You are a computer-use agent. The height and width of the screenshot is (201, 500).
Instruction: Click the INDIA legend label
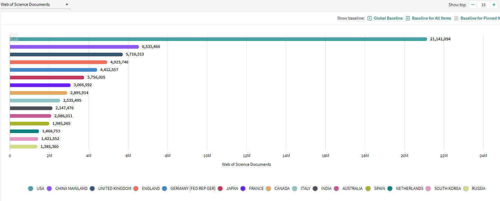326,189
